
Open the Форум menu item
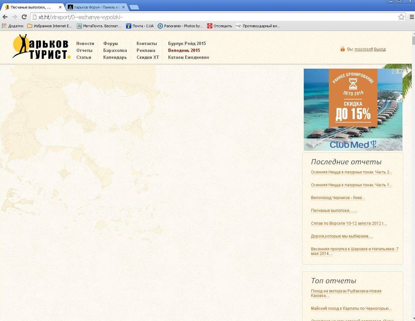click(x=110, y=43)
